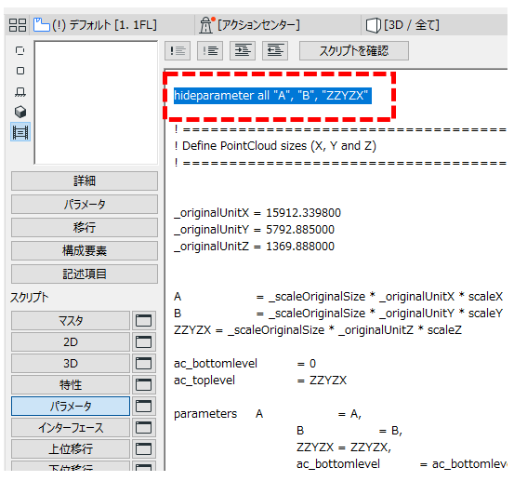Switch to the 3D / 全て tab
Viewport: 514px width, 481px height.
click(402, 25)
